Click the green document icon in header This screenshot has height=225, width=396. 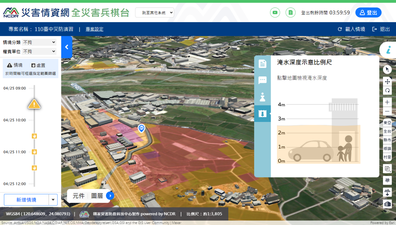click(x=290, y=13)
